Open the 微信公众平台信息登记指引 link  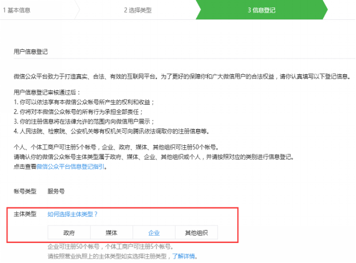tap(70, 166)
